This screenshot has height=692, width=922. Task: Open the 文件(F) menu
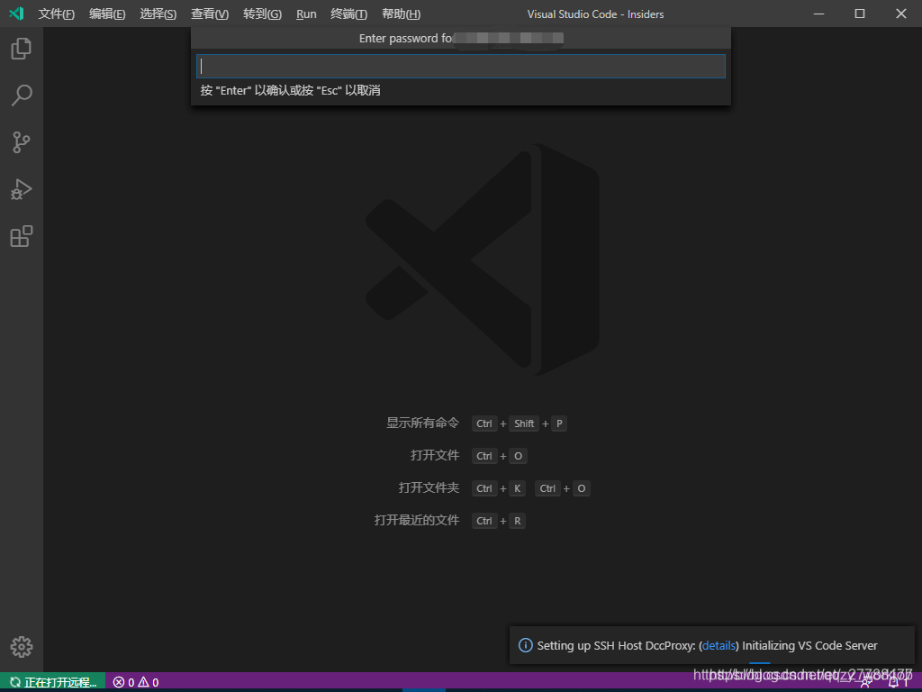57,14
